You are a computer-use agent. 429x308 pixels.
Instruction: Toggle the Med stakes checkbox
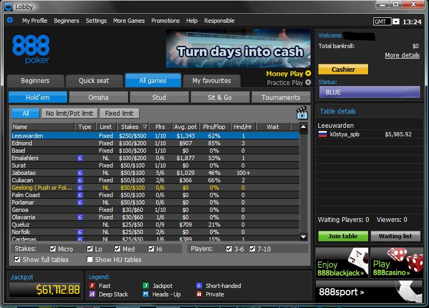tap(117, 248)
